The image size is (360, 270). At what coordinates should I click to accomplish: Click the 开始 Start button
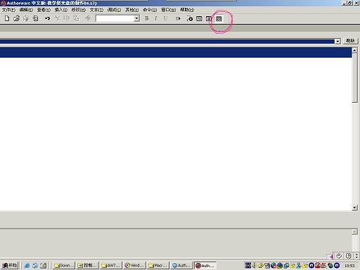[x=10, y=265]
